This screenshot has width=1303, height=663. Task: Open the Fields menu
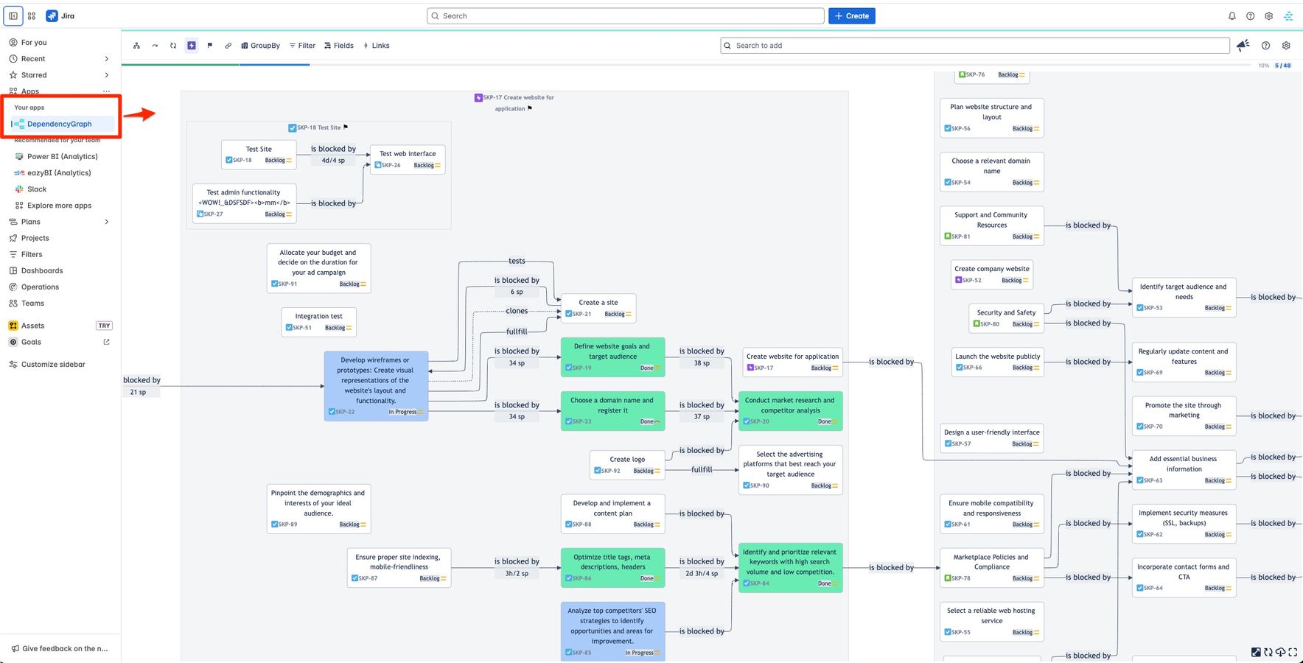[339, 46]
